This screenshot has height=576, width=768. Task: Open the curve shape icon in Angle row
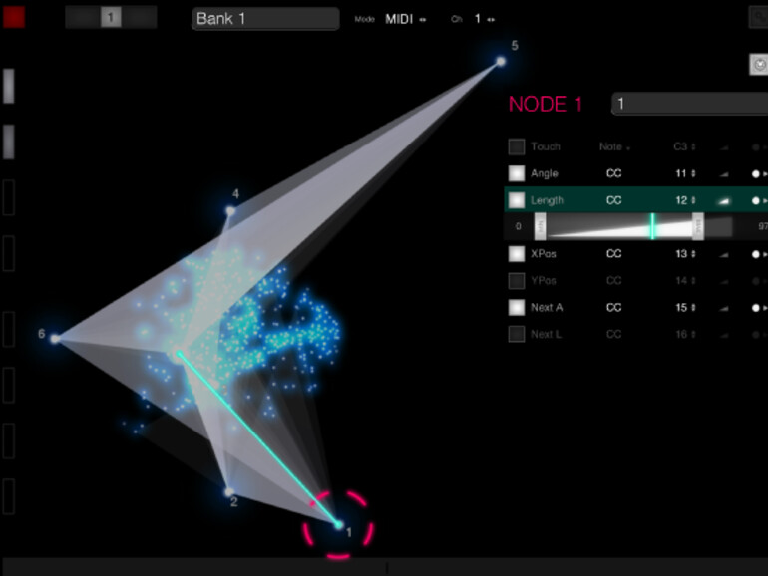click(x=723, y=174)
